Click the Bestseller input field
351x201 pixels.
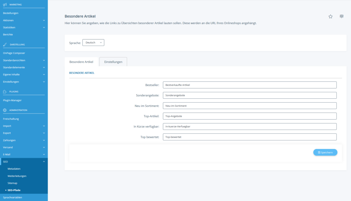point(250,85)
